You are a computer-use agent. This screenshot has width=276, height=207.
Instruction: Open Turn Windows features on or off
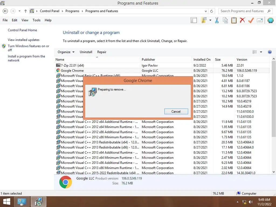click(x=28, y=48)
